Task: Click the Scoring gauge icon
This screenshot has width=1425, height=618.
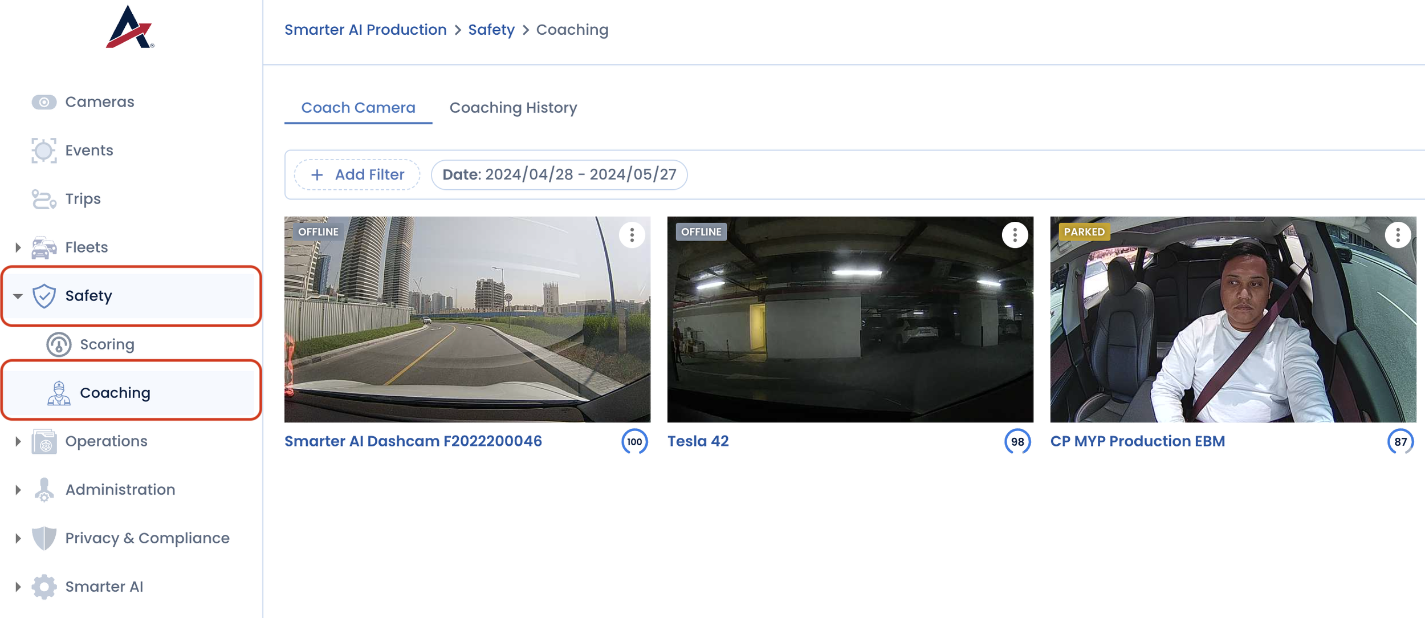Action: [59, 344]
